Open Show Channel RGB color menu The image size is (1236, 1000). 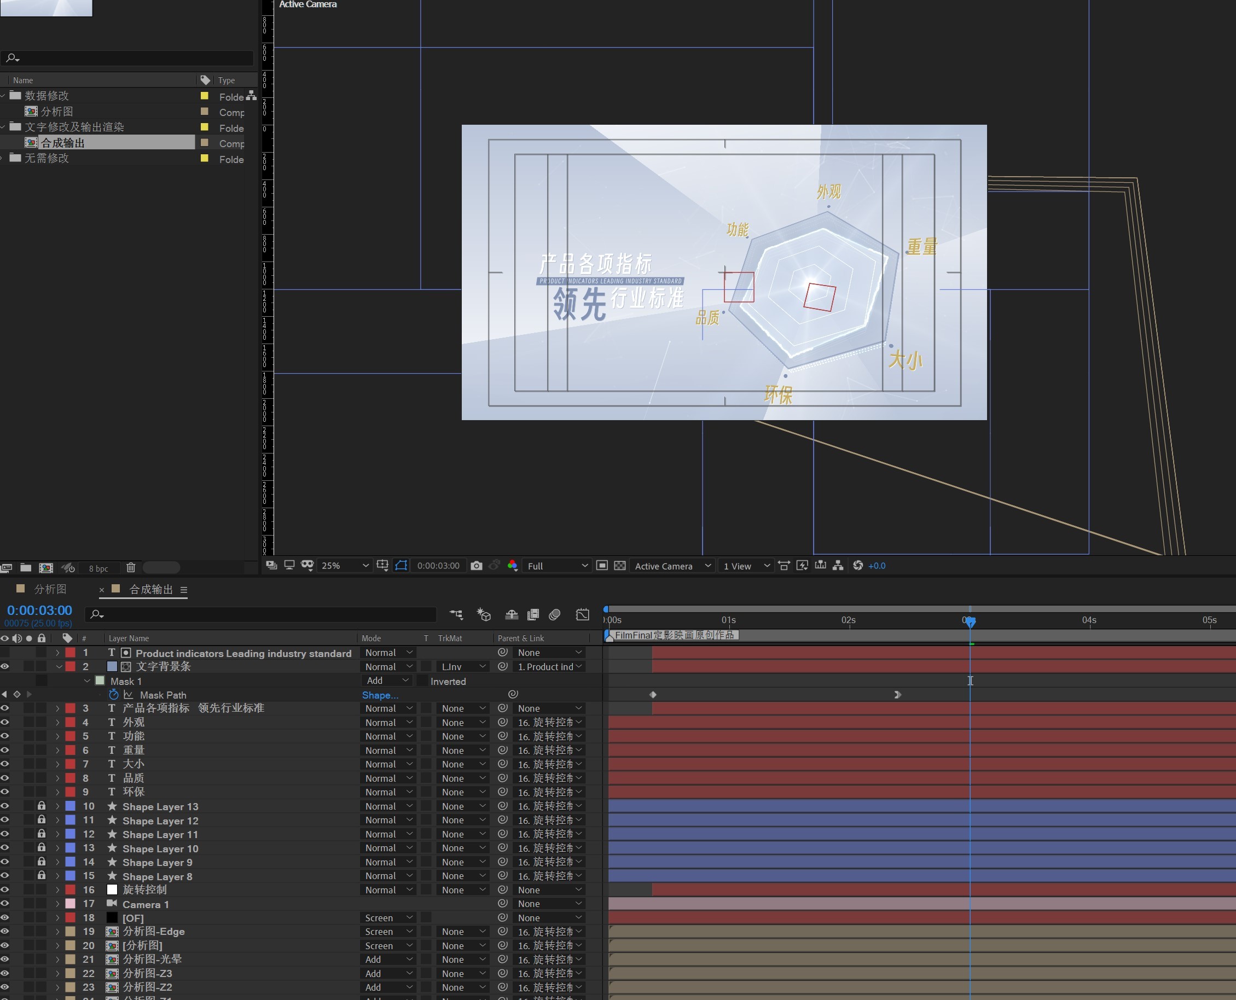512,565
